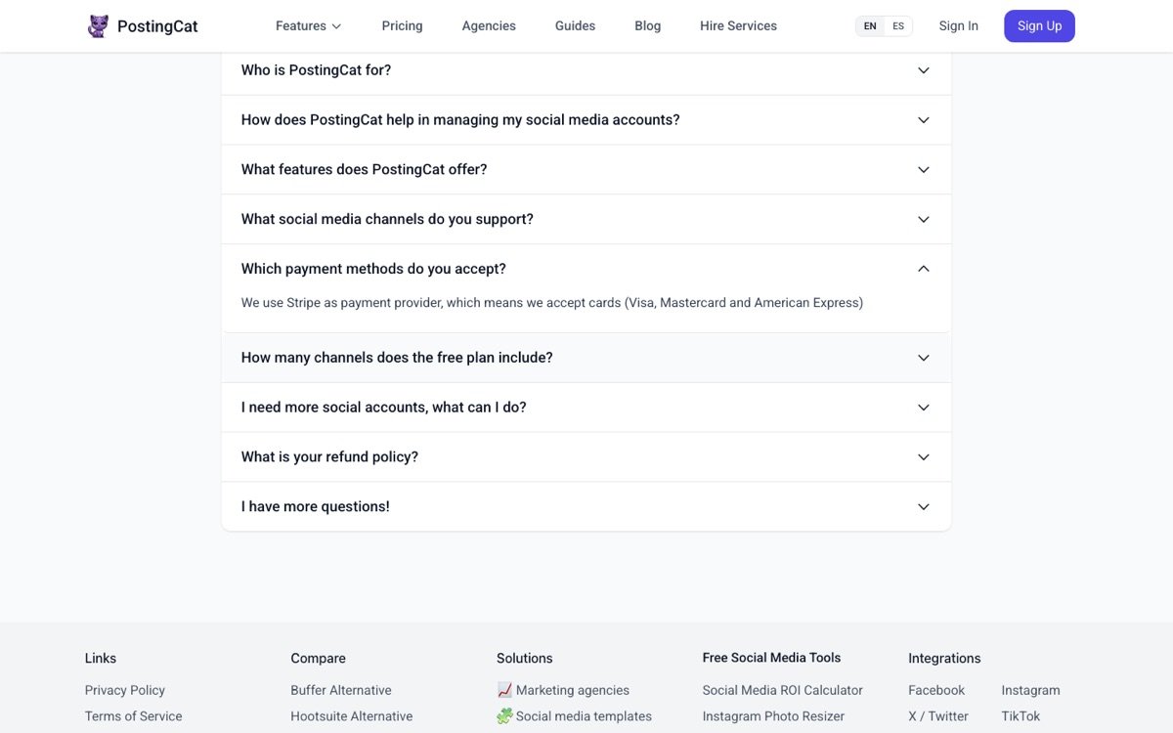Click chevron beside "Who is PostingCat for?"
Viewport: 1173px width, 733px height.
(x=924, y=70)
